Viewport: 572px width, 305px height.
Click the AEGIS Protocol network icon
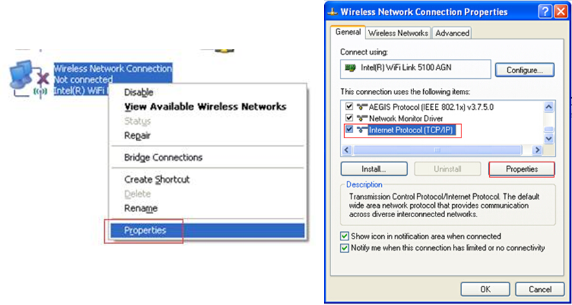[362, 107]
